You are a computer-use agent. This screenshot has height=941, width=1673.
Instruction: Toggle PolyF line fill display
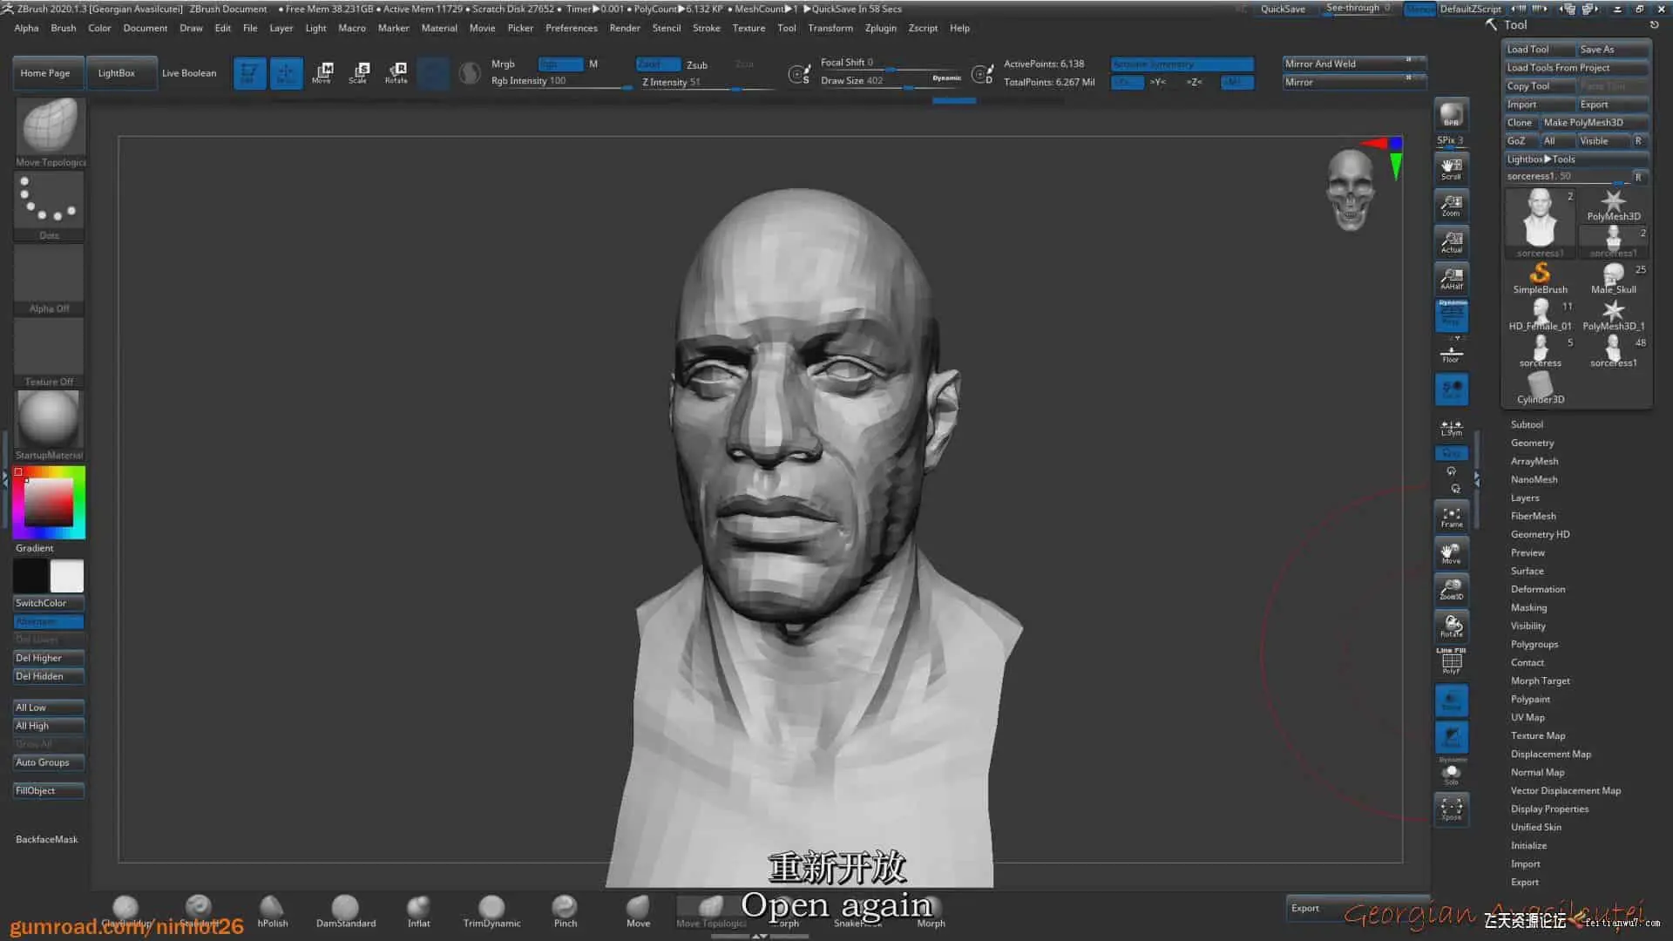click(x=1451, y=661)
